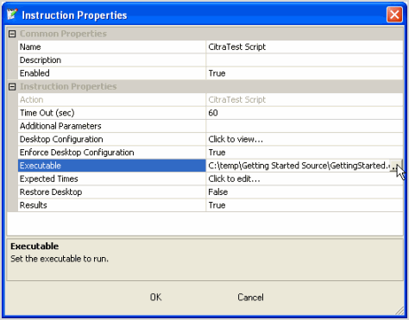
Task: Click the Additional Parameters value field
Action: pos(305,126)
